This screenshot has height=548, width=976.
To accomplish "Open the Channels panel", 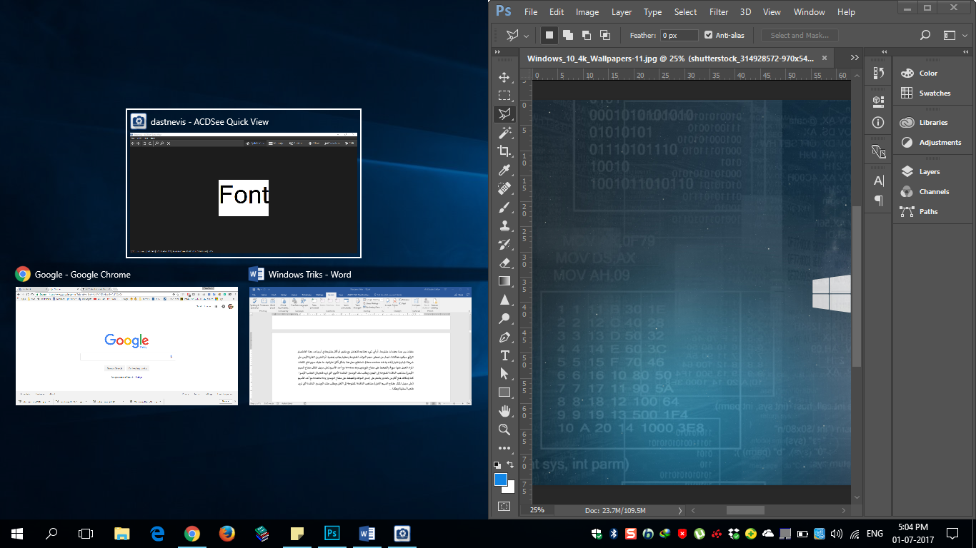I will pyautogui.click(x=934, y=191).
